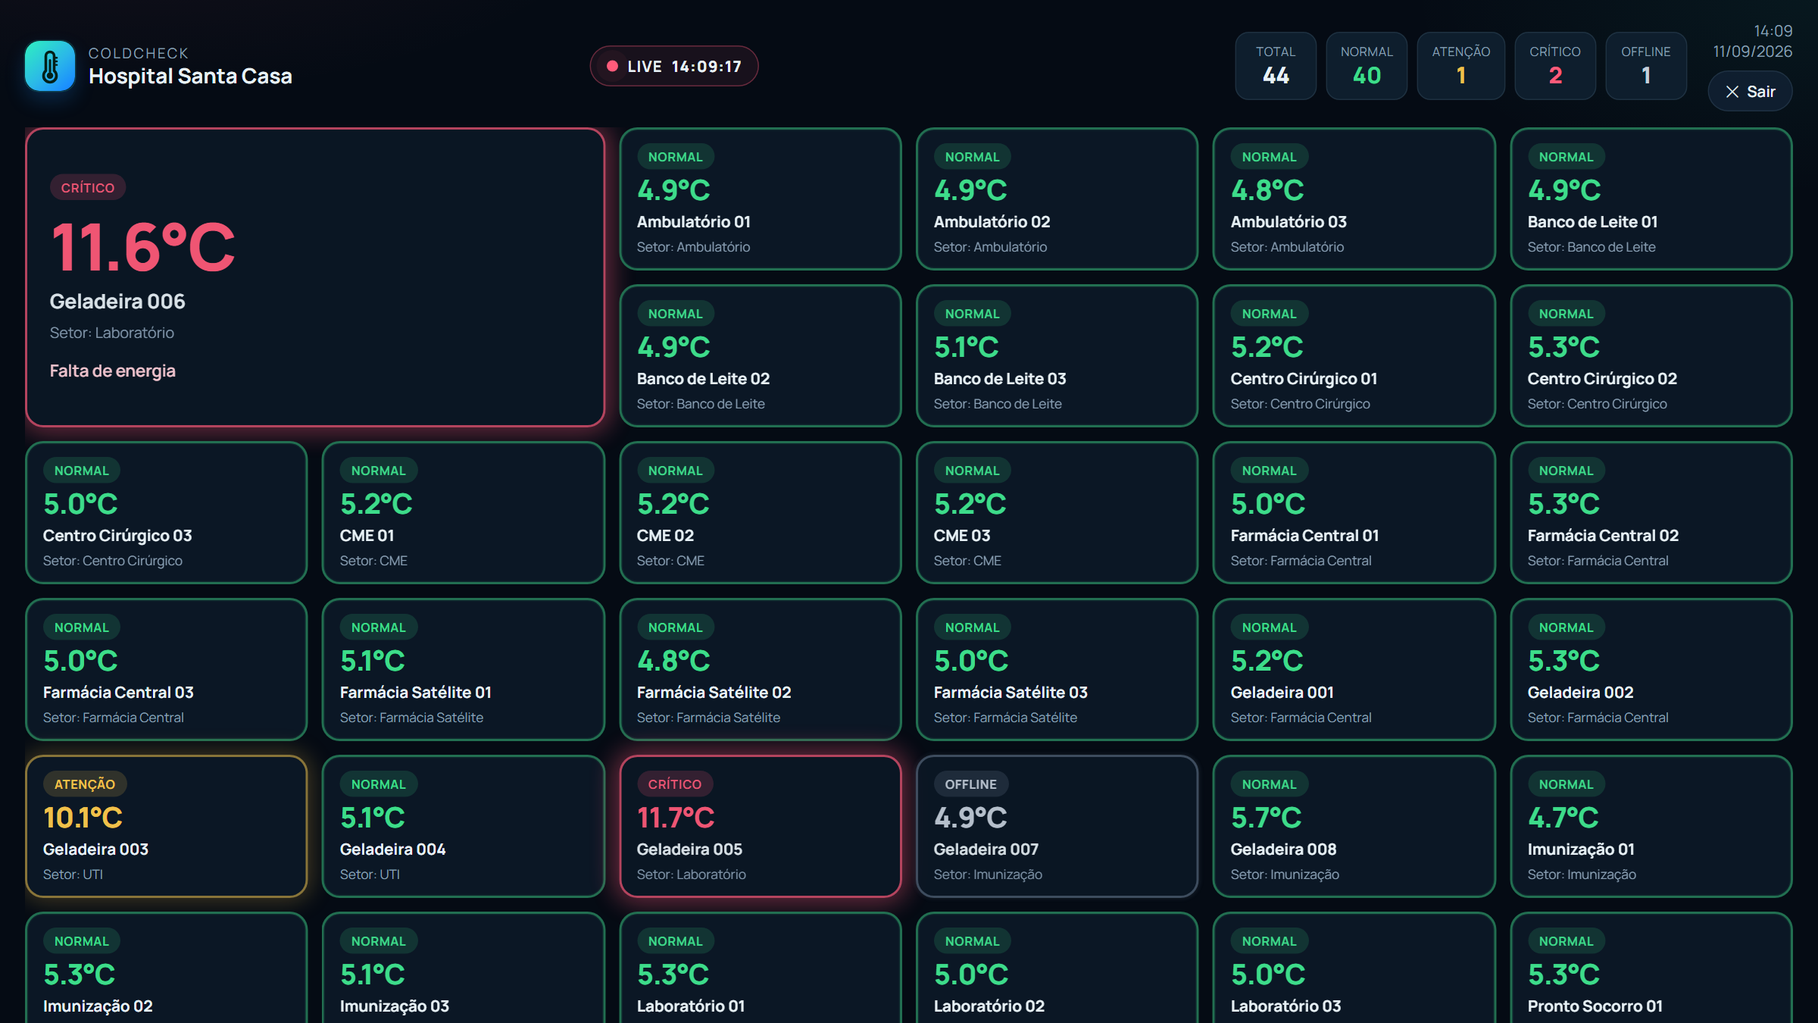
Task: Open the offline Geladeira 007 card
Action: [x=1057, y=827]
